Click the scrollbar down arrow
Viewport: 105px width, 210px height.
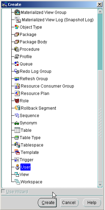(x=100, y=185)
